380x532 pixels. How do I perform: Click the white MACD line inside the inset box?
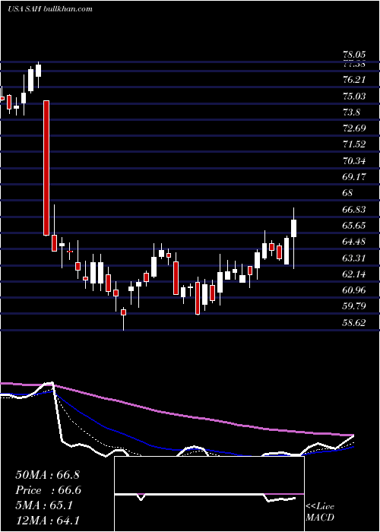[x=205, y=496]
